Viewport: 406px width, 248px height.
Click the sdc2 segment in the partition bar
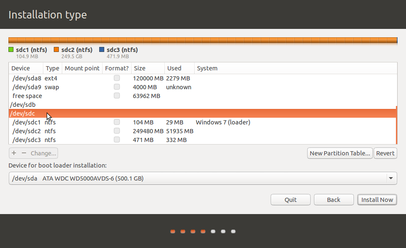pyautogui.click(x=202, y=40)
